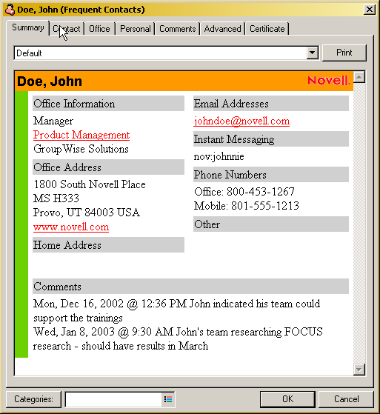Click the 'Instant Messaging' section header
Screen dimensions: 380x414
pos(271,139)
